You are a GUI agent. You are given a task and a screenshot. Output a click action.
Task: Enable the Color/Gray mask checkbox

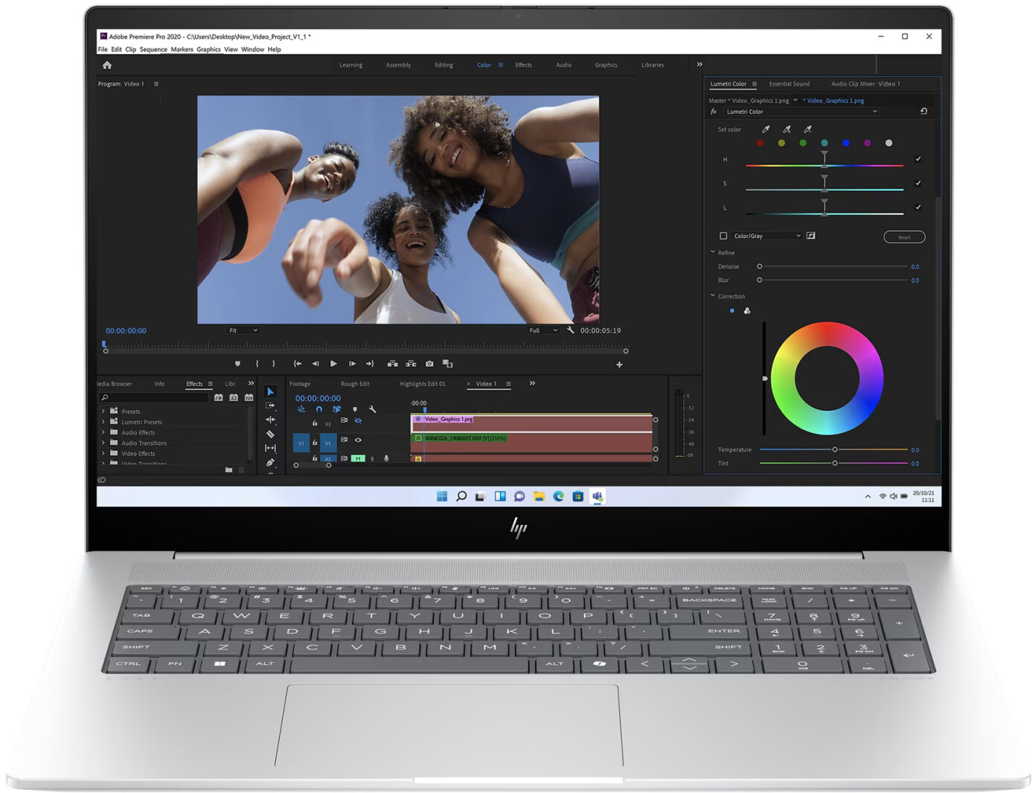click(x=723, y=236)
